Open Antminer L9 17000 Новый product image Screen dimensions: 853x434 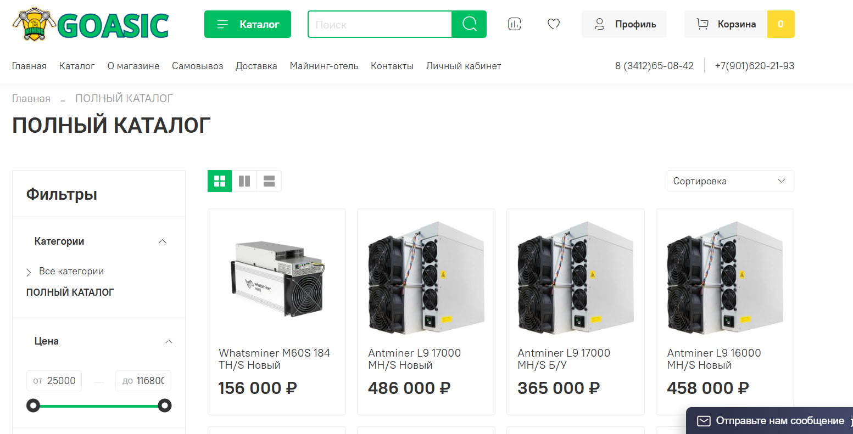tap(426, 277)
